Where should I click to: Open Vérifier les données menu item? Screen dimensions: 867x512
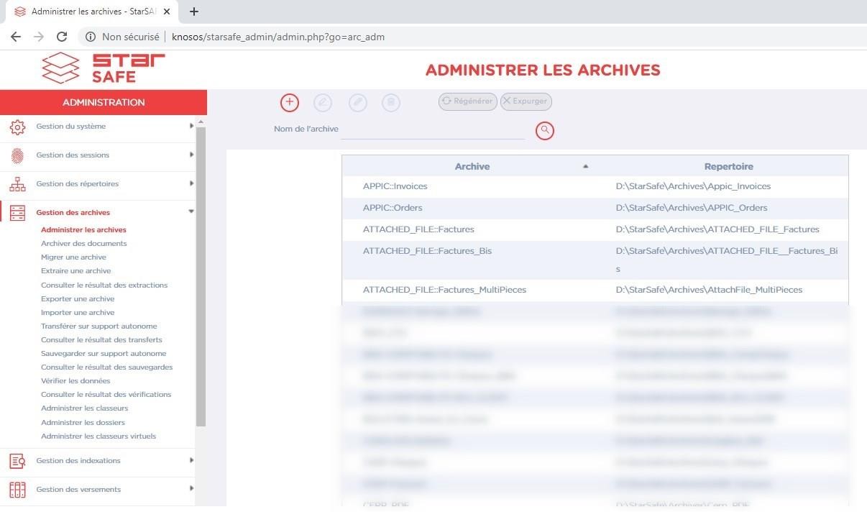point(75,380)
